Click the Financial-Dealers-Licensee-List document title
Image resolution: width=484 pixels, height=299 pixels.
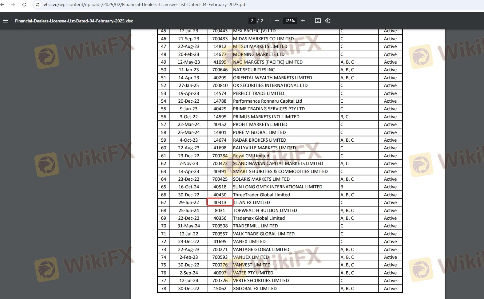coord(74,21)
